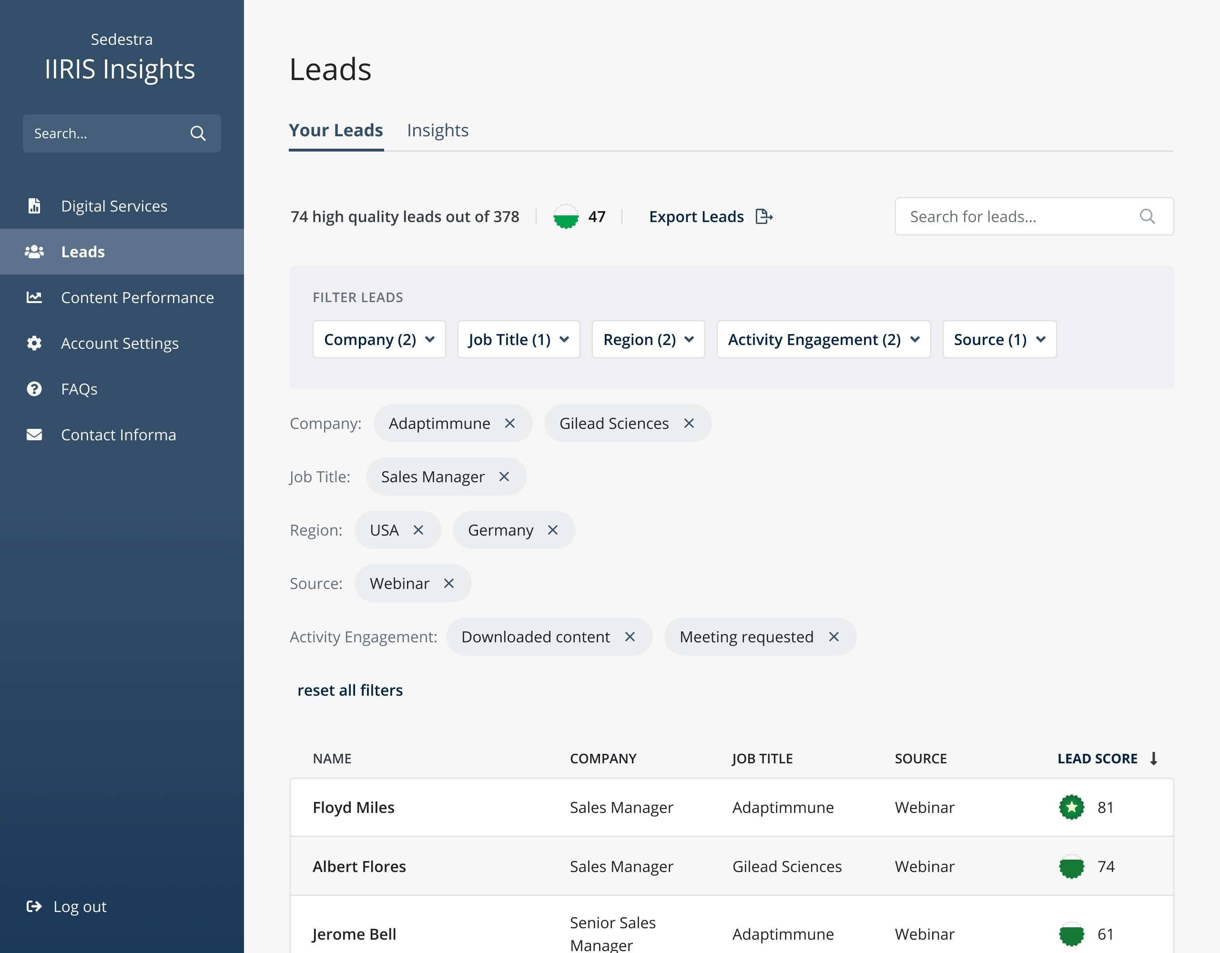The image size is (1220, 953).
Task: Click the Log out arrow icon
Action: [34, 906]
